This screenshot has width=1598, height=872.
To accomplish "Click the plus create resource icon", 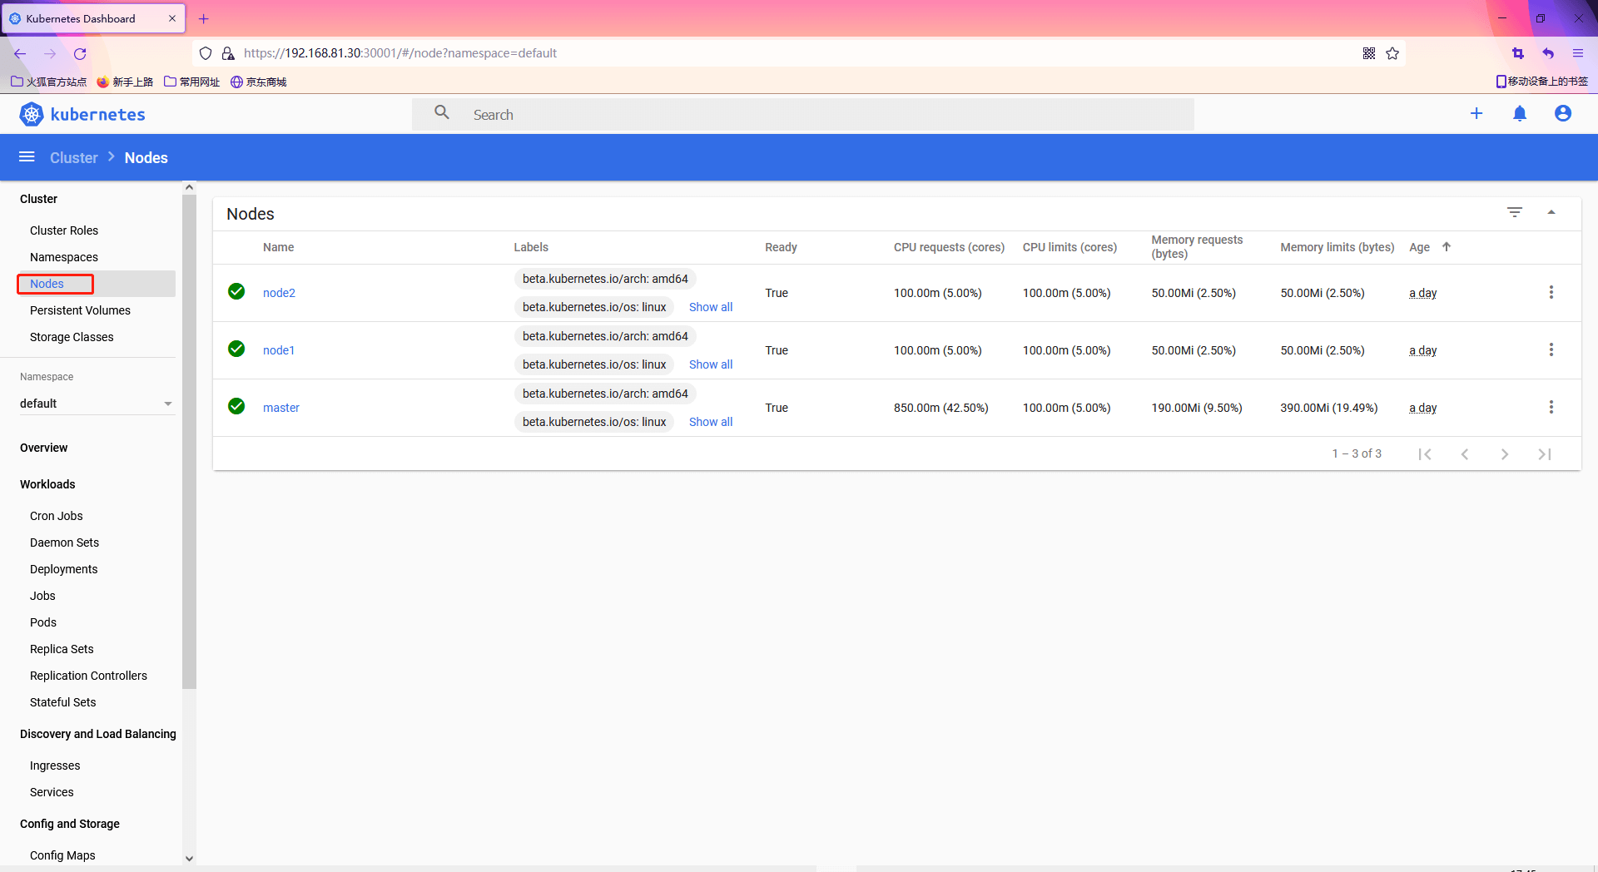I will coord(1476,113).
